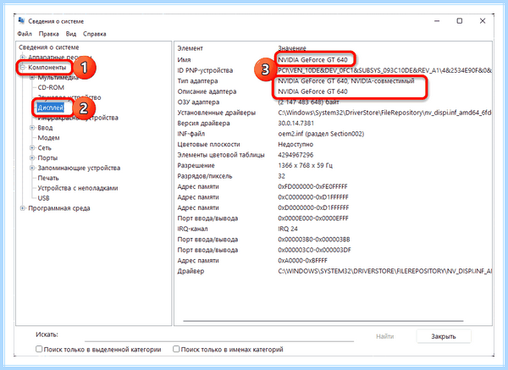The height and width of the screenshot is (370, 508).
Task: Select the Установленные драйверы row
Action: click(x=333, y=113)
